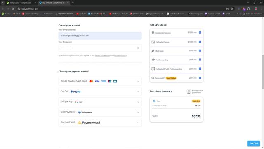This screenshot has height=149, width=264.
Task: Click the address bar URL
Action: click(x=30, y=9)
